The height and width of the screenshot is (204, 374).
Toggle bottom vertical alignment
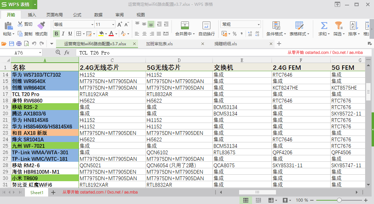151,24
